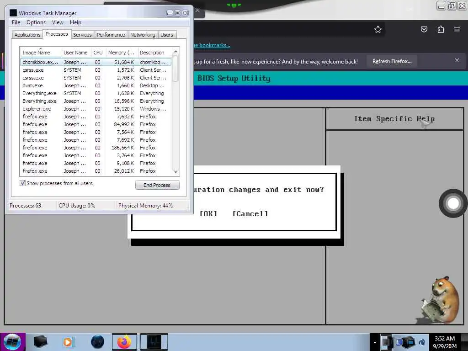468x351 pixels.
Task: Sort processes by Description column
Action: point(154,53)
